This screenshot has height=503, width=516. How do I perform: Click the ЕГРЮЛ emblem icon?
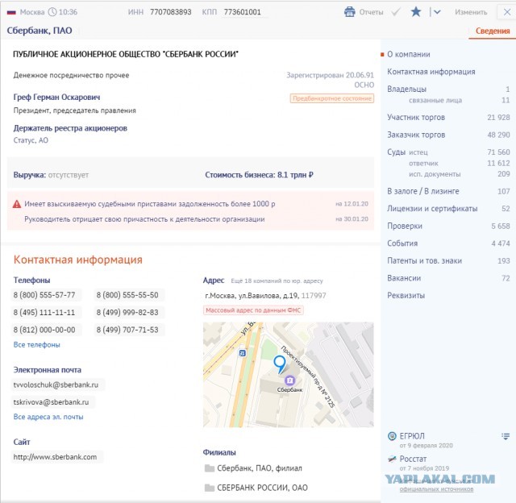(x=392, y=436)
